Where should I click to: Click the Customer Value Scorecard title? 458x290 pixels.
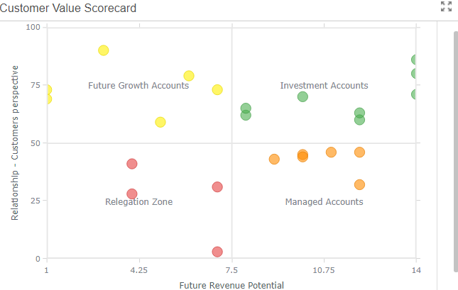[69, 9]
